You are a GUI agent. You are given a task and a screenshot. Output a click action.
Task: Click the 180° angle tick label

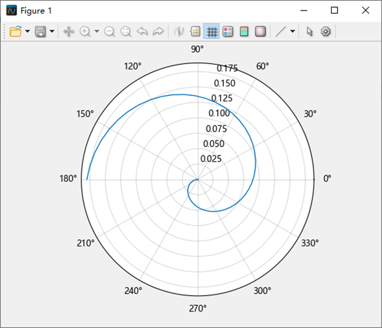[x=68, y=178]
